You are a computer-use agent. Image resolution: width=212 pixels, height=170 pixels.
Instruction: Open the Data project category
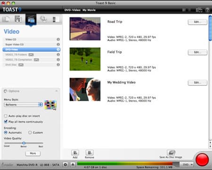click(6, 19)
